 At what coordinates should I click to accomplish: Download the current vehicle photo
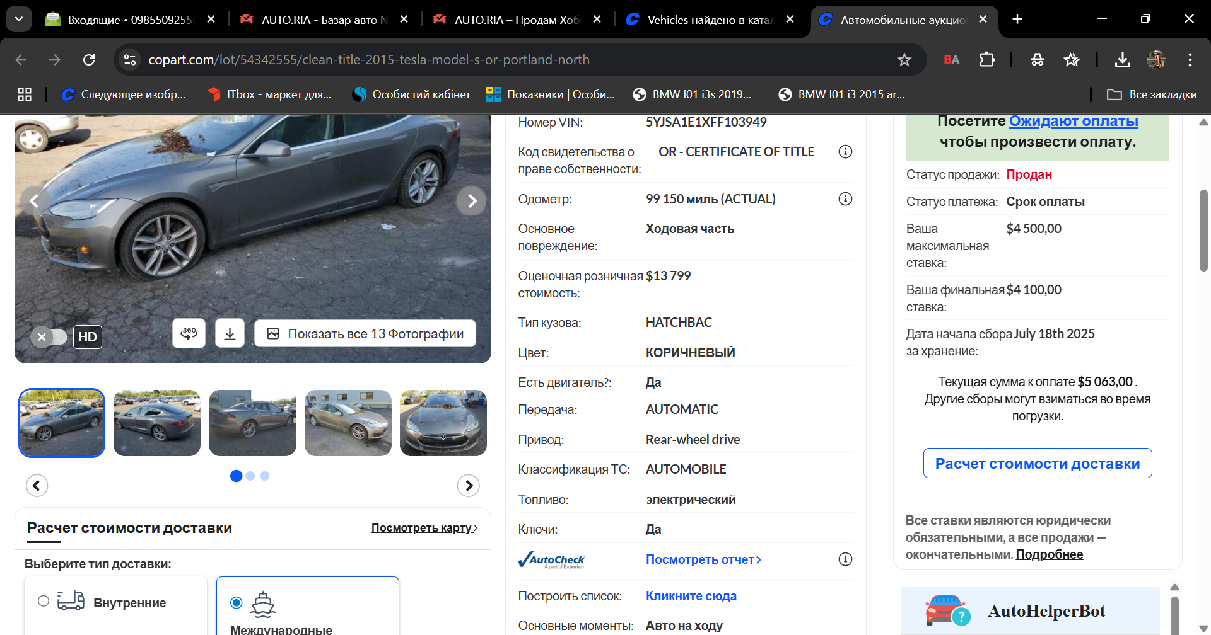230,333
